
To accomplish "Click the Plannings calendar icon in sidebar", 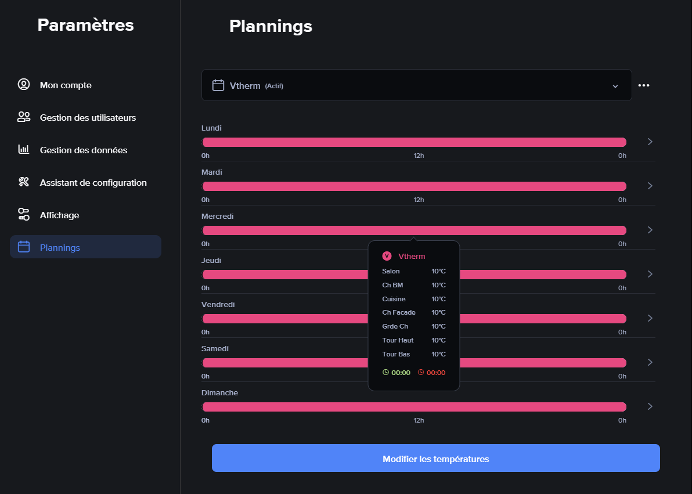I will 24,247.
